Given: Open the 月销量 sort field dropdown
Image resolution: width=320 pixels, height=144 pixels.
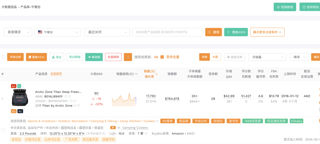Looking at the screenshot, I should coord(267,57).
